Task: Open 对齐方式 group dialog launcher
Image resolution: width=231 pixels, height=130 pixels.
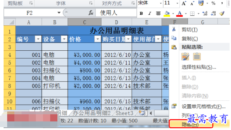Action: 133,3
